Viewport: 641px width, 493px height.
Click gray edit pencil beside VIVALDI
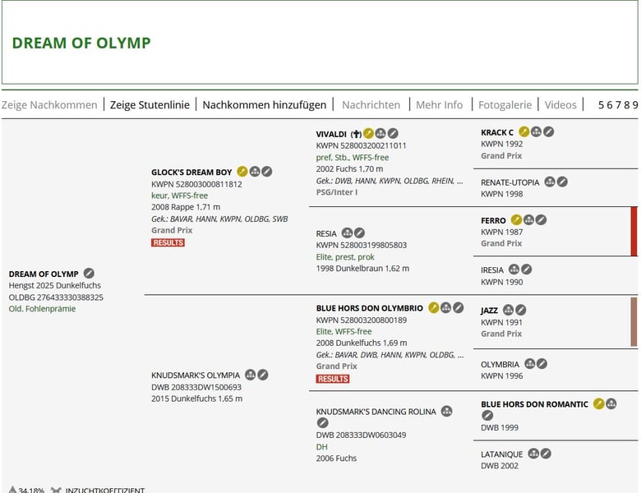click(393, 133)
